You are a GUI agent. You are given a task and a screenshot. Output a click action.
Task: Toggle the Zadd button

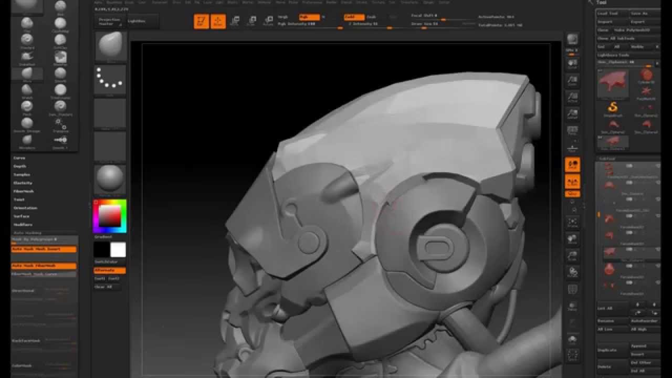(x=354, y=17)
